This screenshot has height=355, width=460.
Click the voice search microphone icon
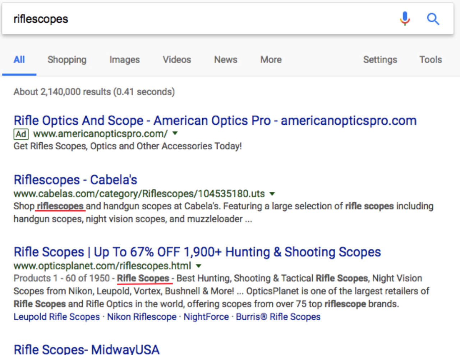click(x=405, y=19)
